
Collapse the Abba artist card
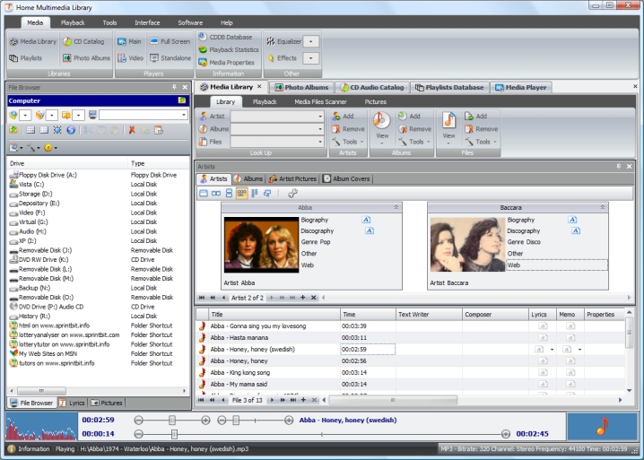[396, 207]
